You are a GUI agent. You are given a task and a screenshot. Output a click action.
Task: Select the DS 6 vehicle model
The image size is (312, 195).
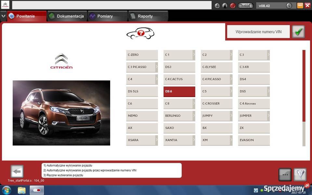[x=179, y=91]
